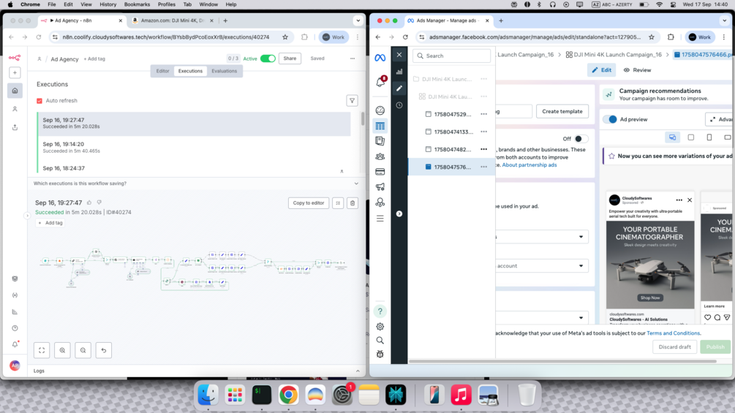Screen dimensions: 735x413
Task: Open the account dropdown in ad setup
Action: pos(541,266)
